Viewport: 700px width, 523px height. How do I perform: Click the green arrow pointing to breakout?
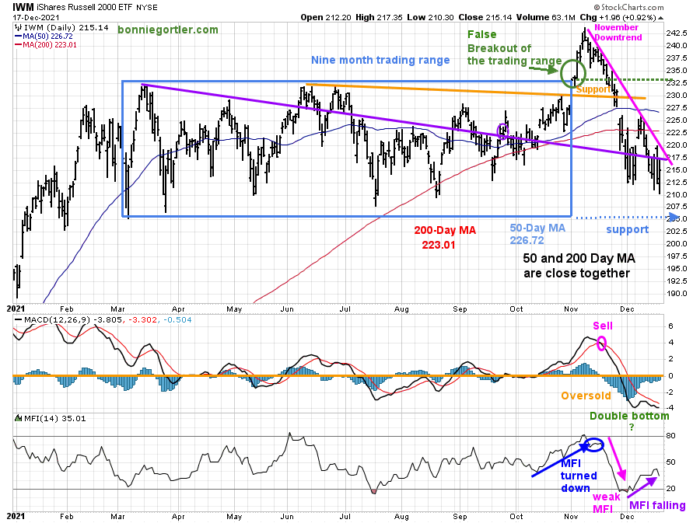point(544,69)
